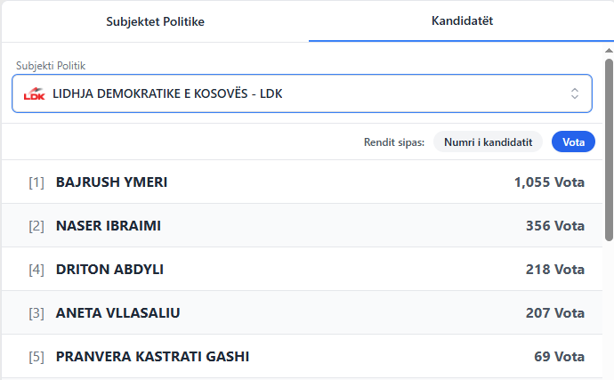The image size is (614, 380).
Task: Switch to the Subjektet Politike tab
Action: pyautogui.click(x=156, y=21)
